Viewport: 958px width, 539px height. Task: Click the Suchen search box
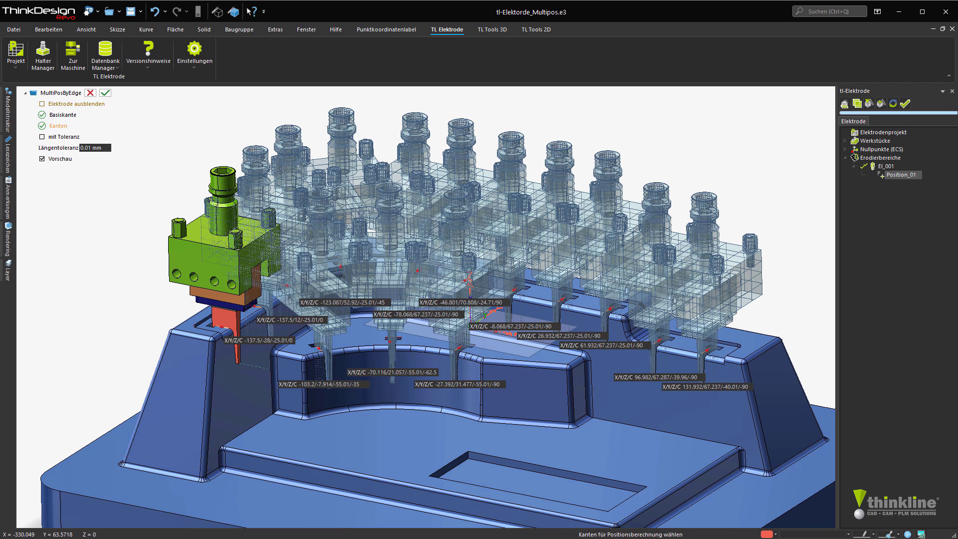point(829,11)
